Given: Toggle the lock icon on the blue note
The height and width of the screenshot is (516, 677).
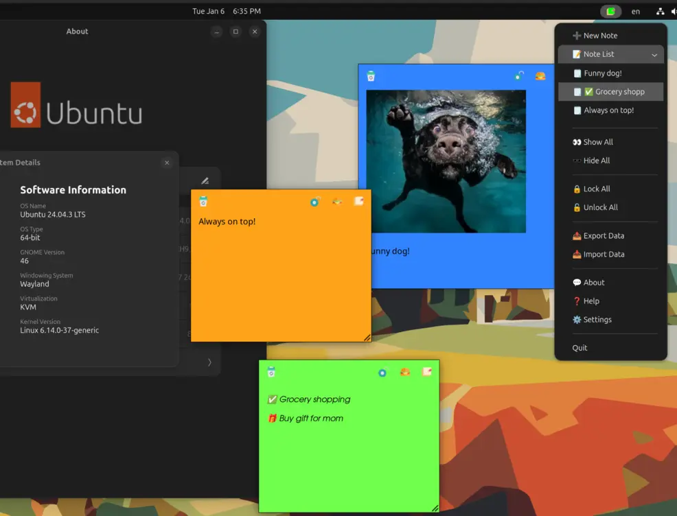Looking at the screenshot, I should pos(520,76).
